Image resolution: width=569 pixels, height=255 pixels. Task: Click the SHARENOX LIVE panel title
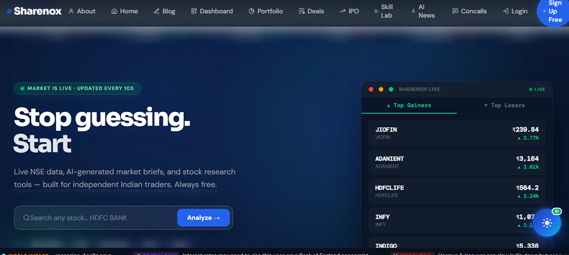(x=419, y=89)
